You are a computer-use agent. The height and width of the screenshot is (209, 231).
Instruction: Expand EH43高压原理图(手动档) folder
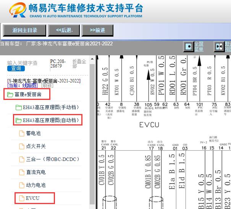click(51, 107)
